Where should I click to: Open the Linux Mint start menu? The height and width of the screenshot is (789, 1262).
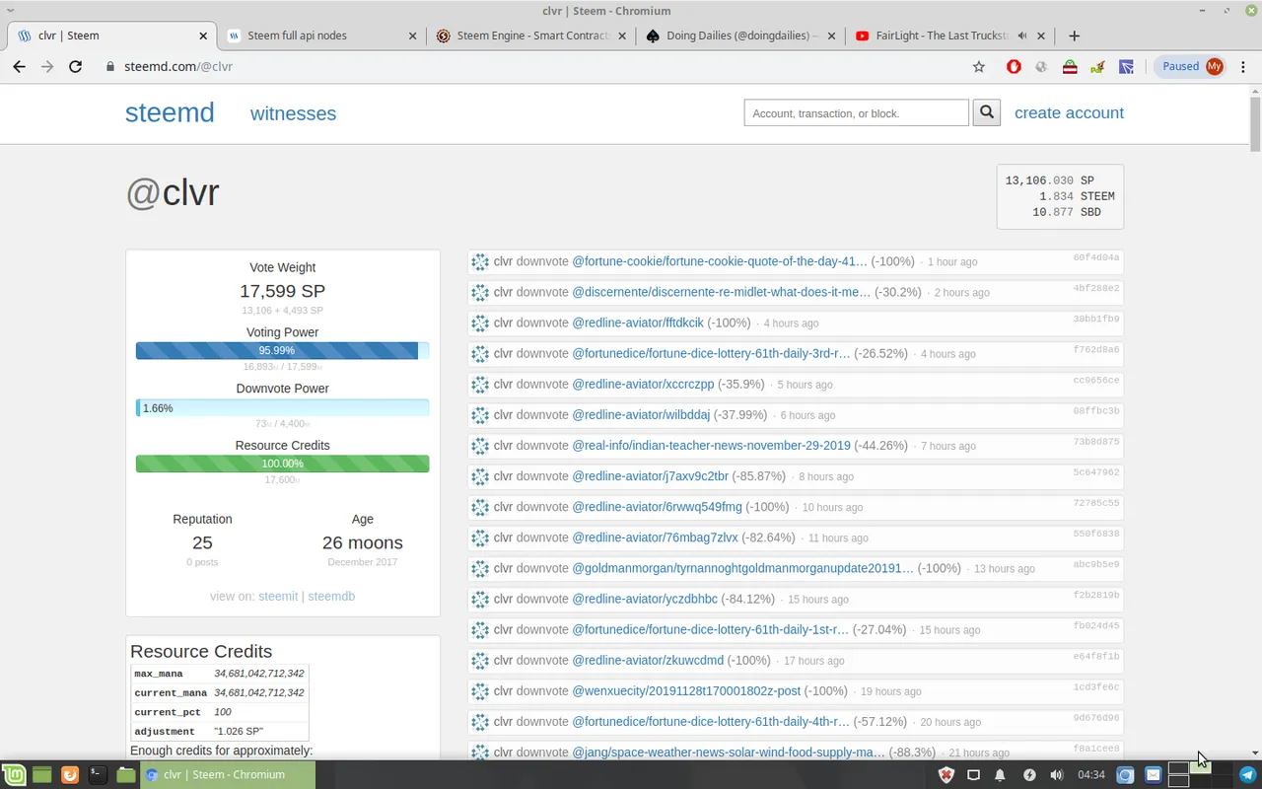coord(13,775)
